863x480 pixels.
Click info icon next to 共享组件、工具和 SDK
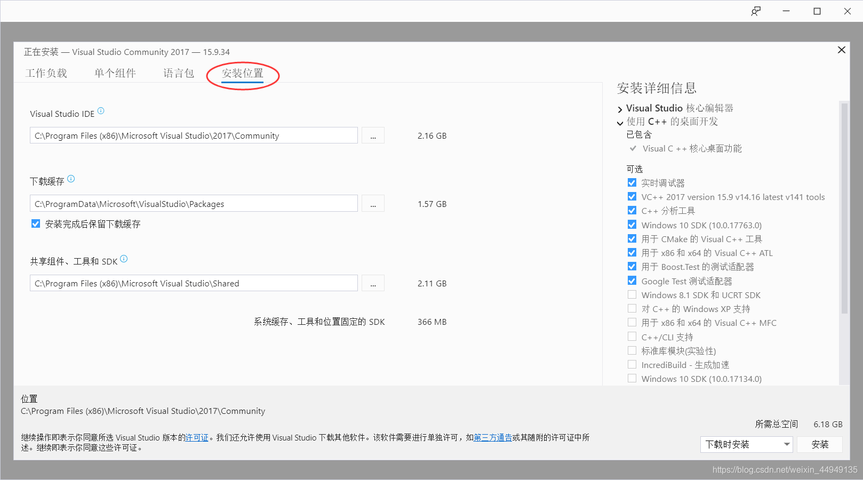click(x=124, y=259)
